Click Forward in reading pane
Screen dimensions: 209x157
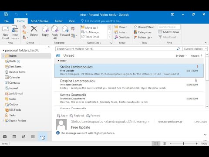(93, 116)
